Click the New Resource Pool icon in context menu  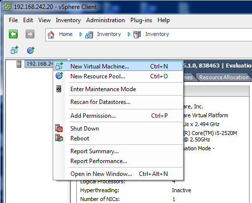[x=59, y=76]
